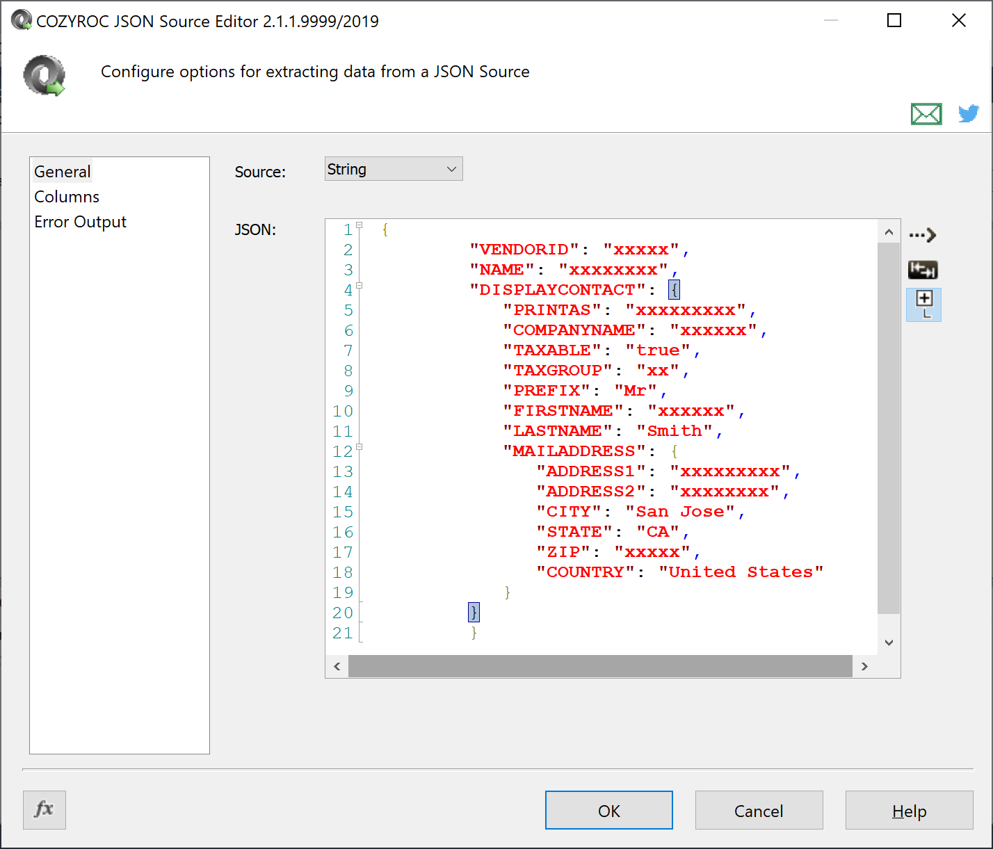Click the "ADDRESS1" key text

pyautogui.click(x=591, y=471)
